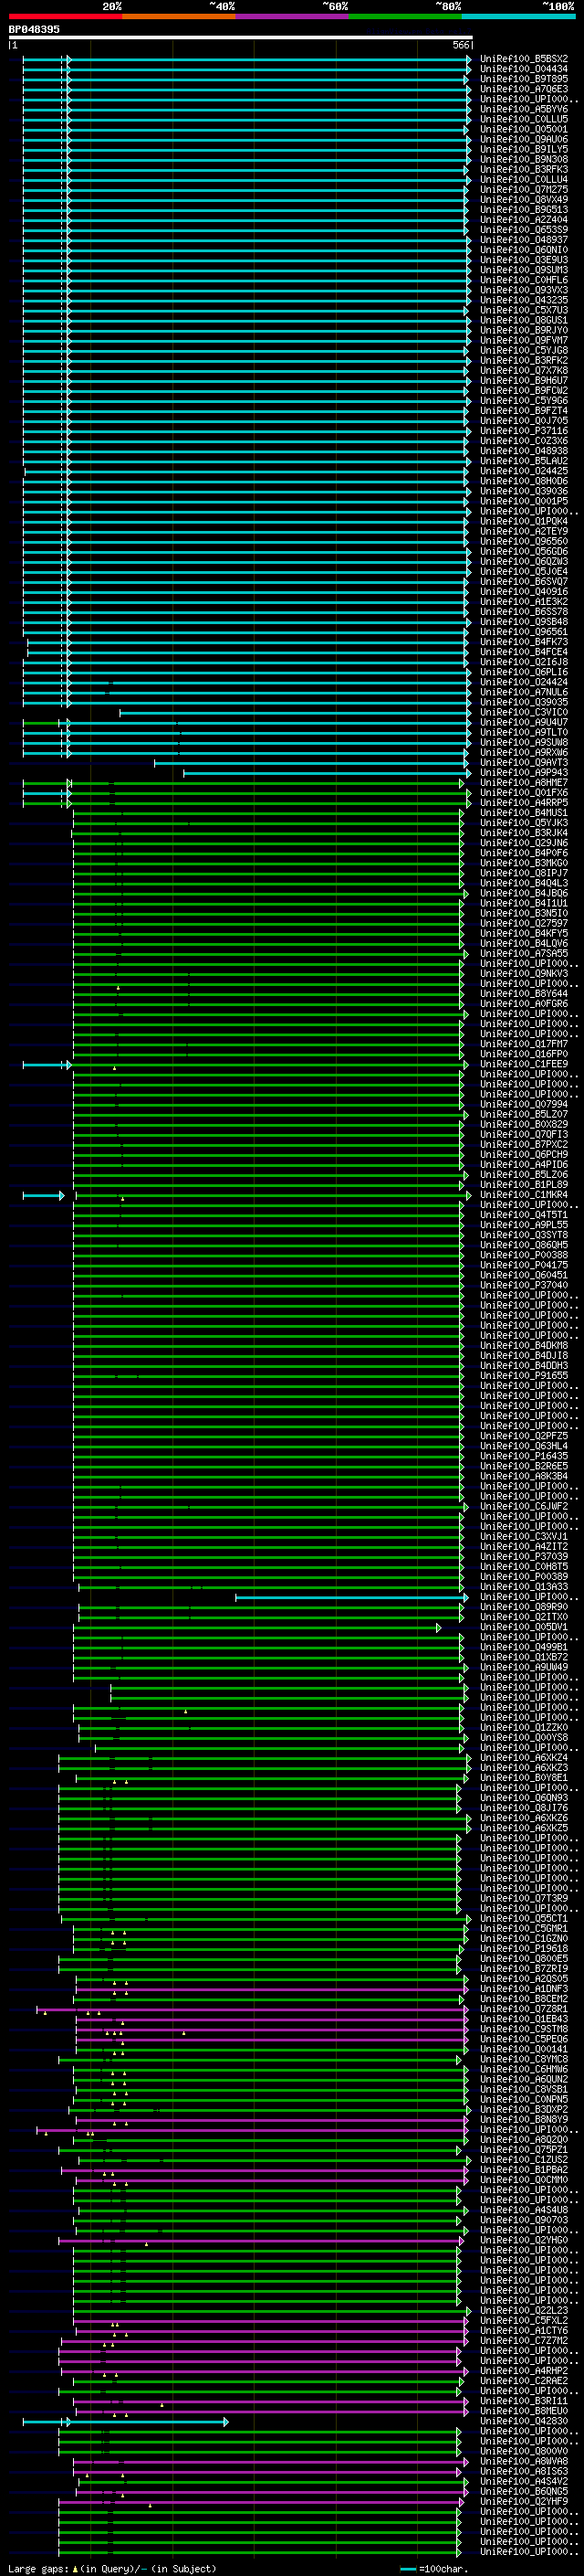The height and width of the screenshot is (2576, 584).
Task: Select UniRef100_Q3E9U3 entry
Action: tap(524, 260)
